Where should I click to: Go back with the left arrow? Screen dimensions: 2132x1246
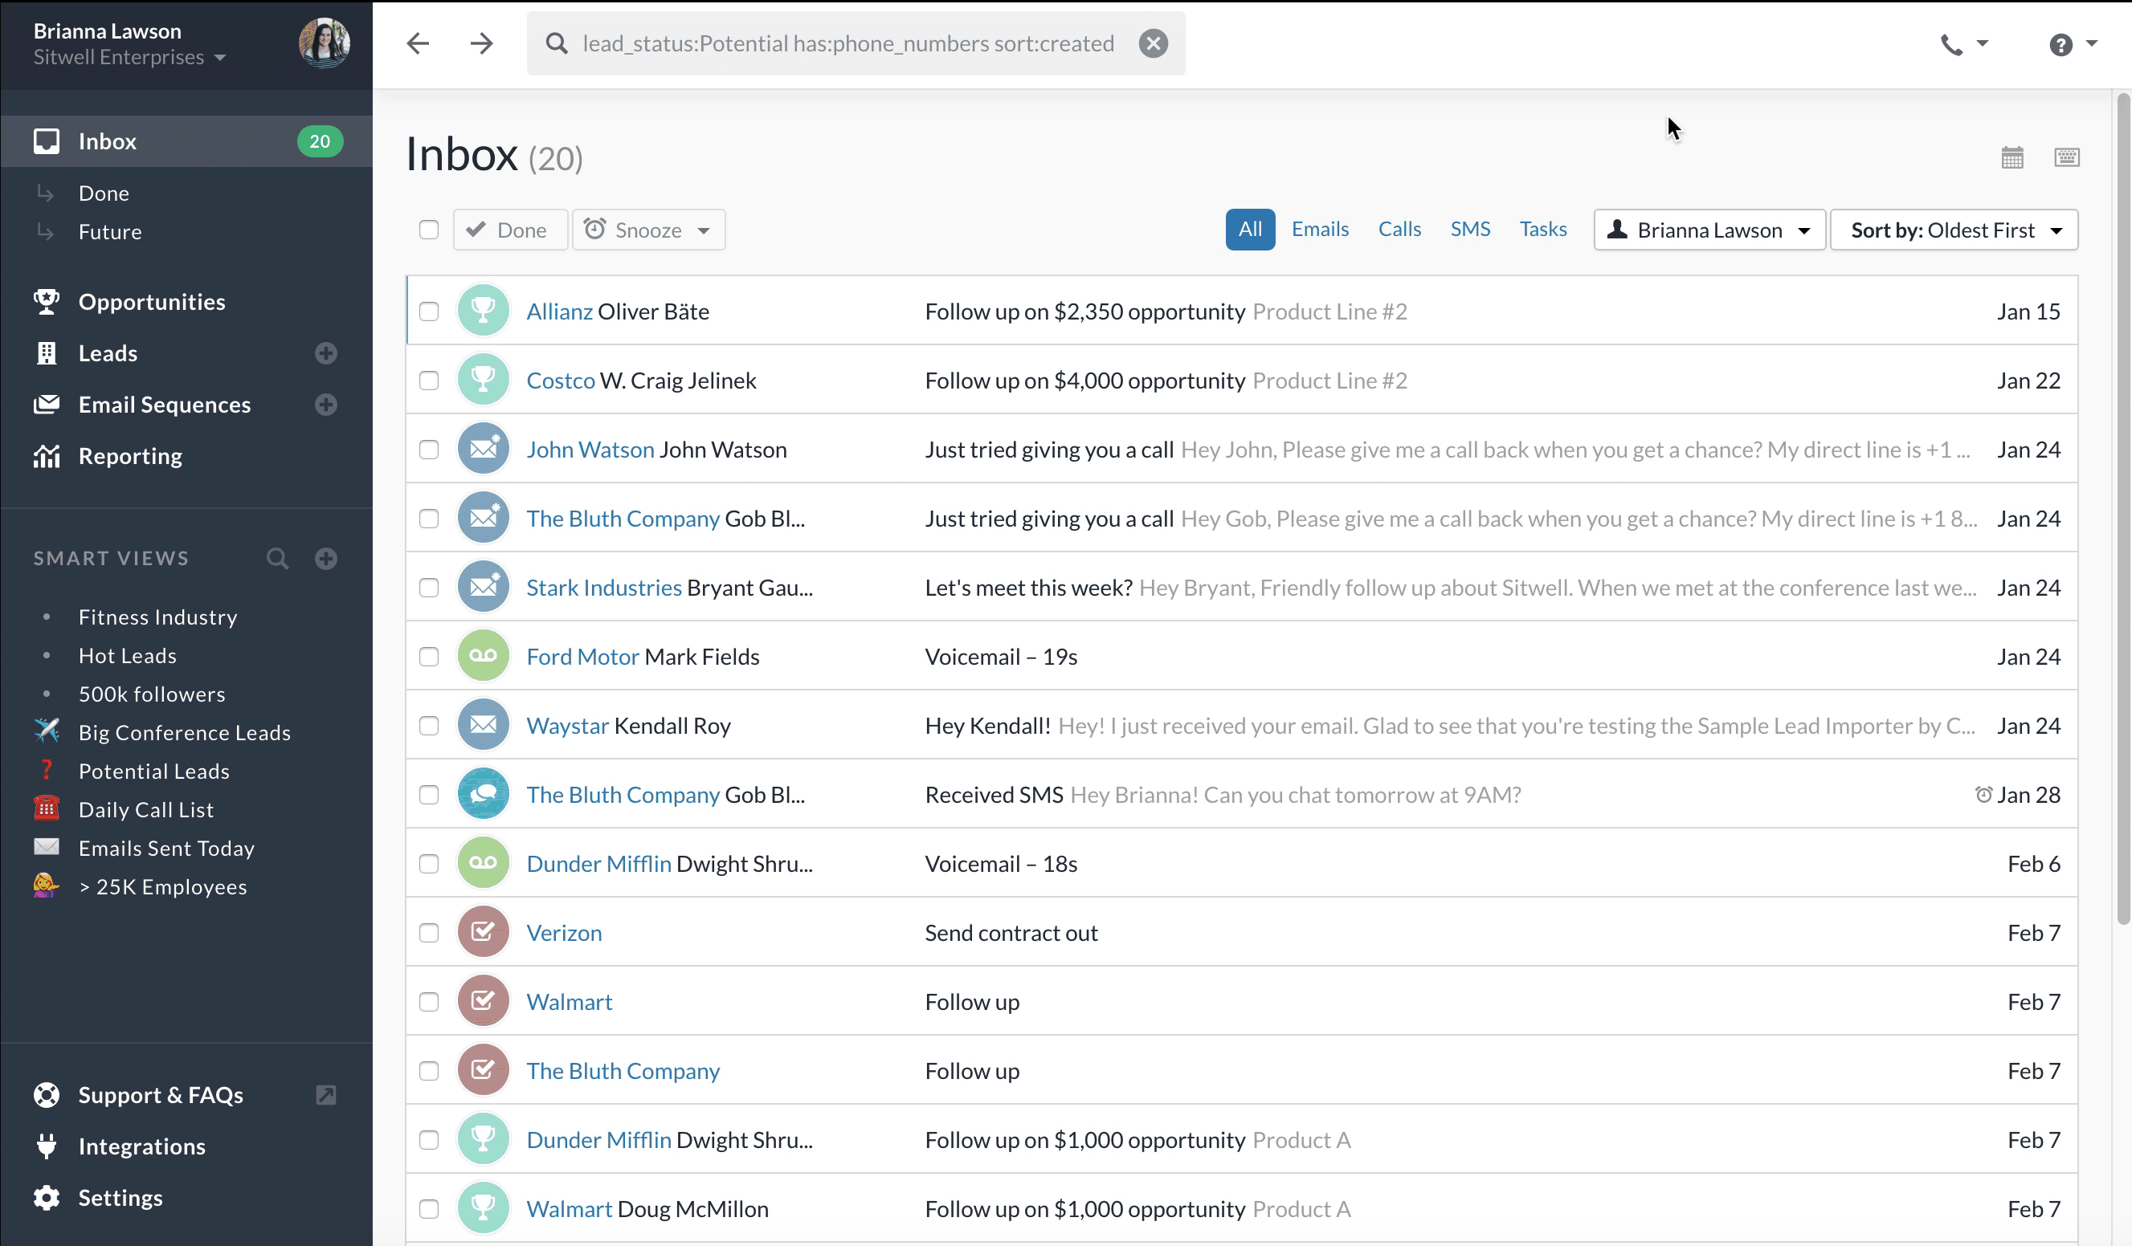coord(418,43)
